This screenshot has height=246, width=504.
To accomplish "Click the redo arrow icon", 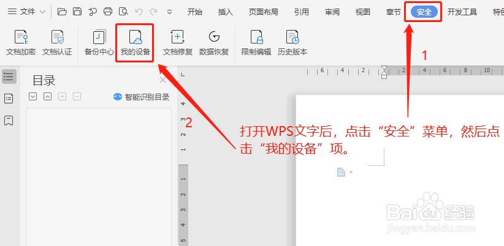I will tap(154, 12).
